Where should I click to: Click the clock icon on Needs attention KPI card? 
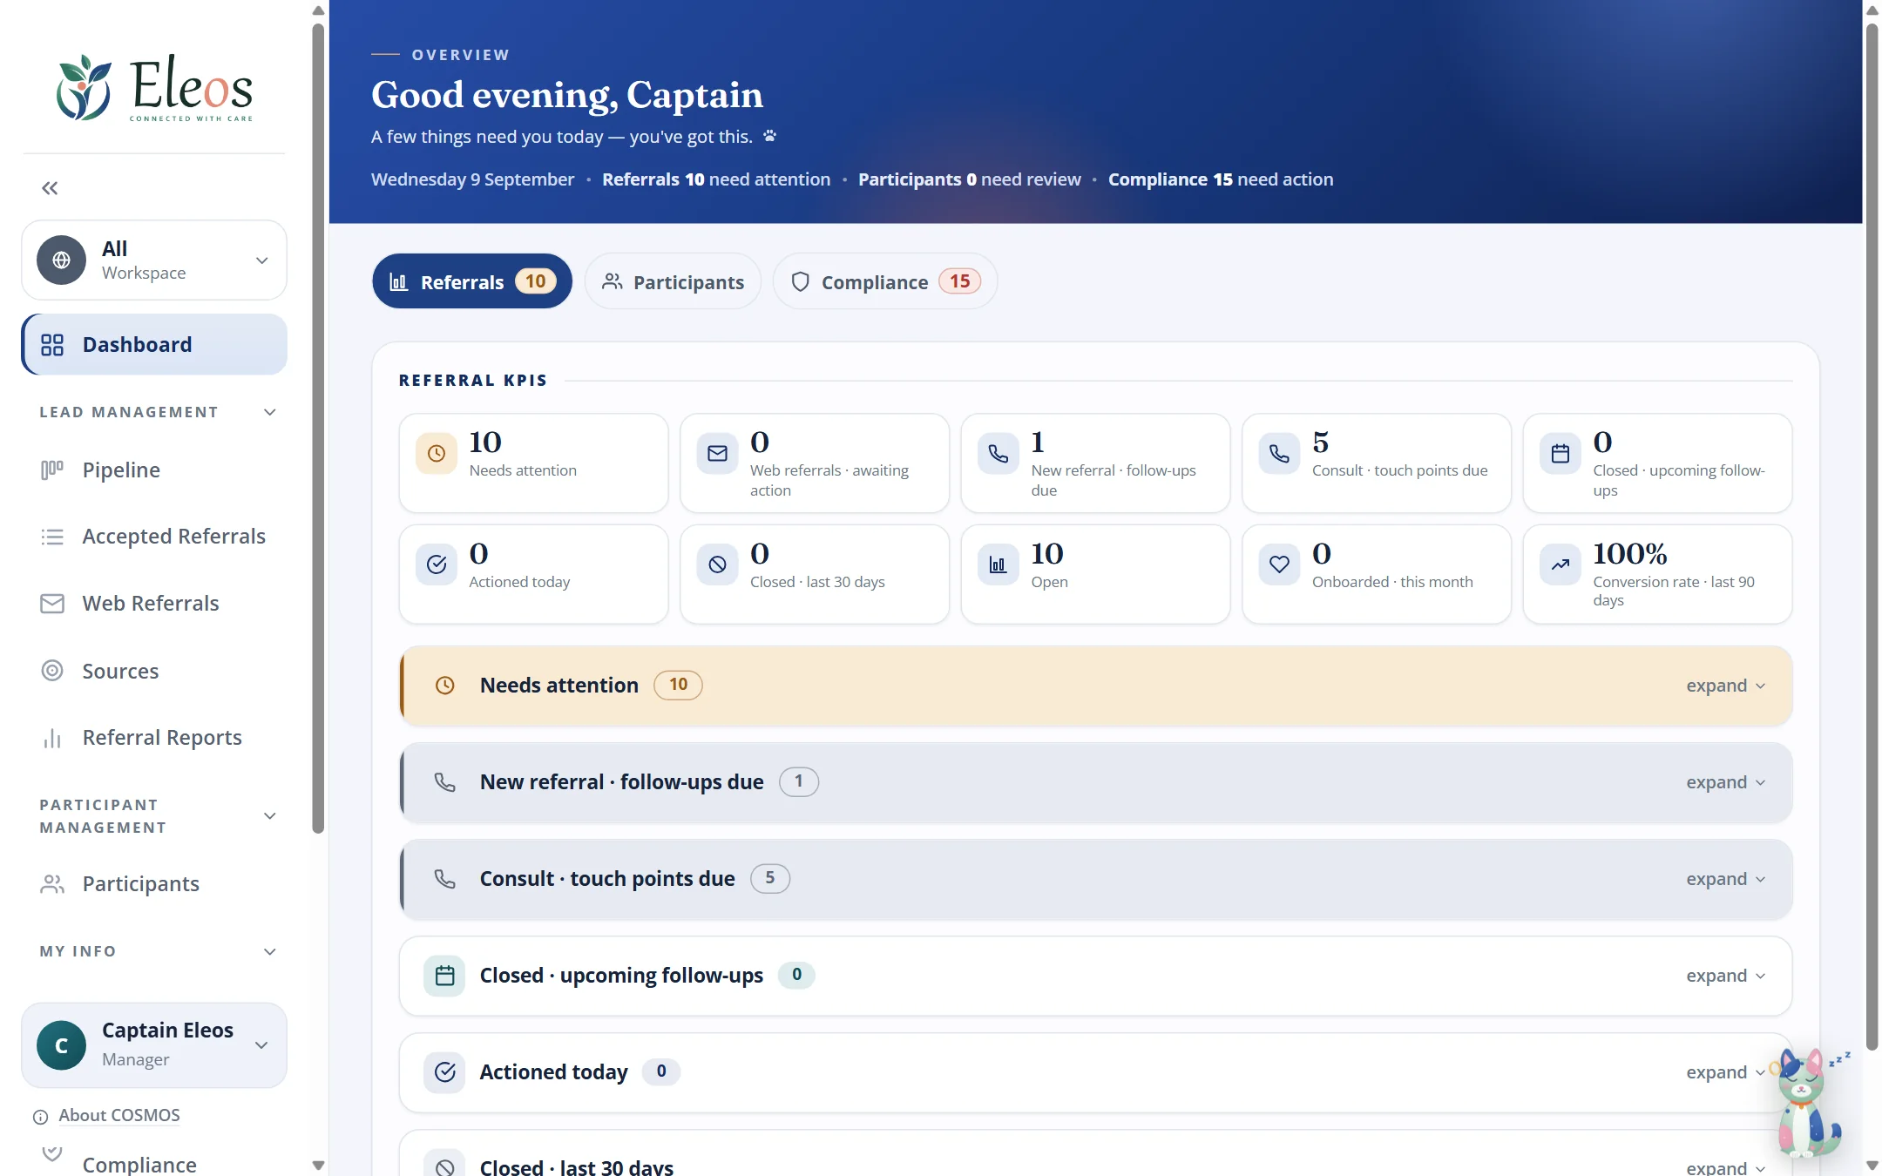click(437, 453)
